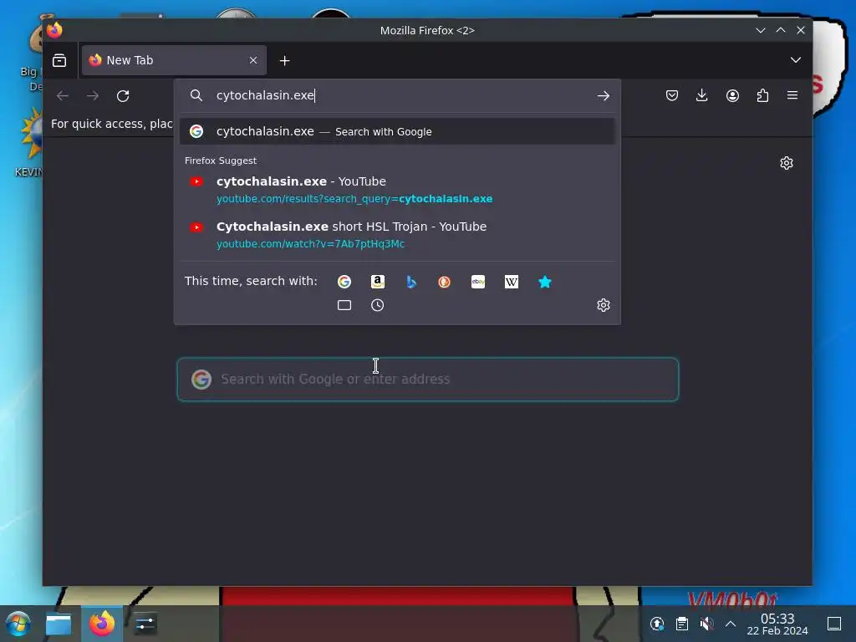Image resolution: width=856 pixels, height=642 pixels.
Task: Focus the 'Search with Google or enter address' box
Action: coord(428,380)
